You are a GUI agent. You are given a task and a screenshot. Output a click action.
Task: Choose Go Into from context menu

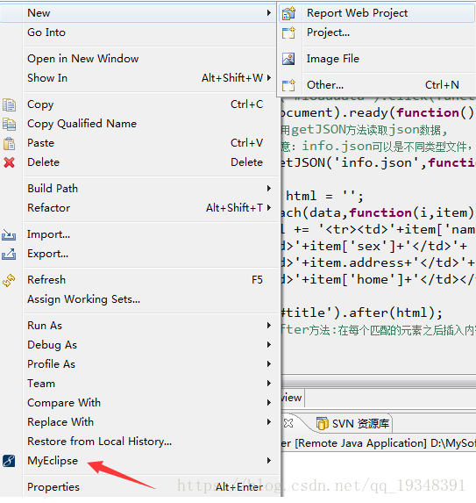139,32
